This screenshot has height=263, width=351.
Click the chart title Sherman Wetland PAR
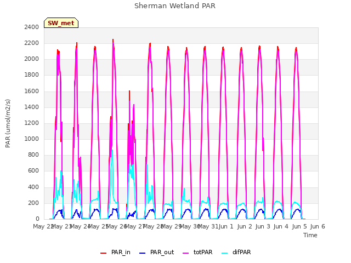(175, 6)
